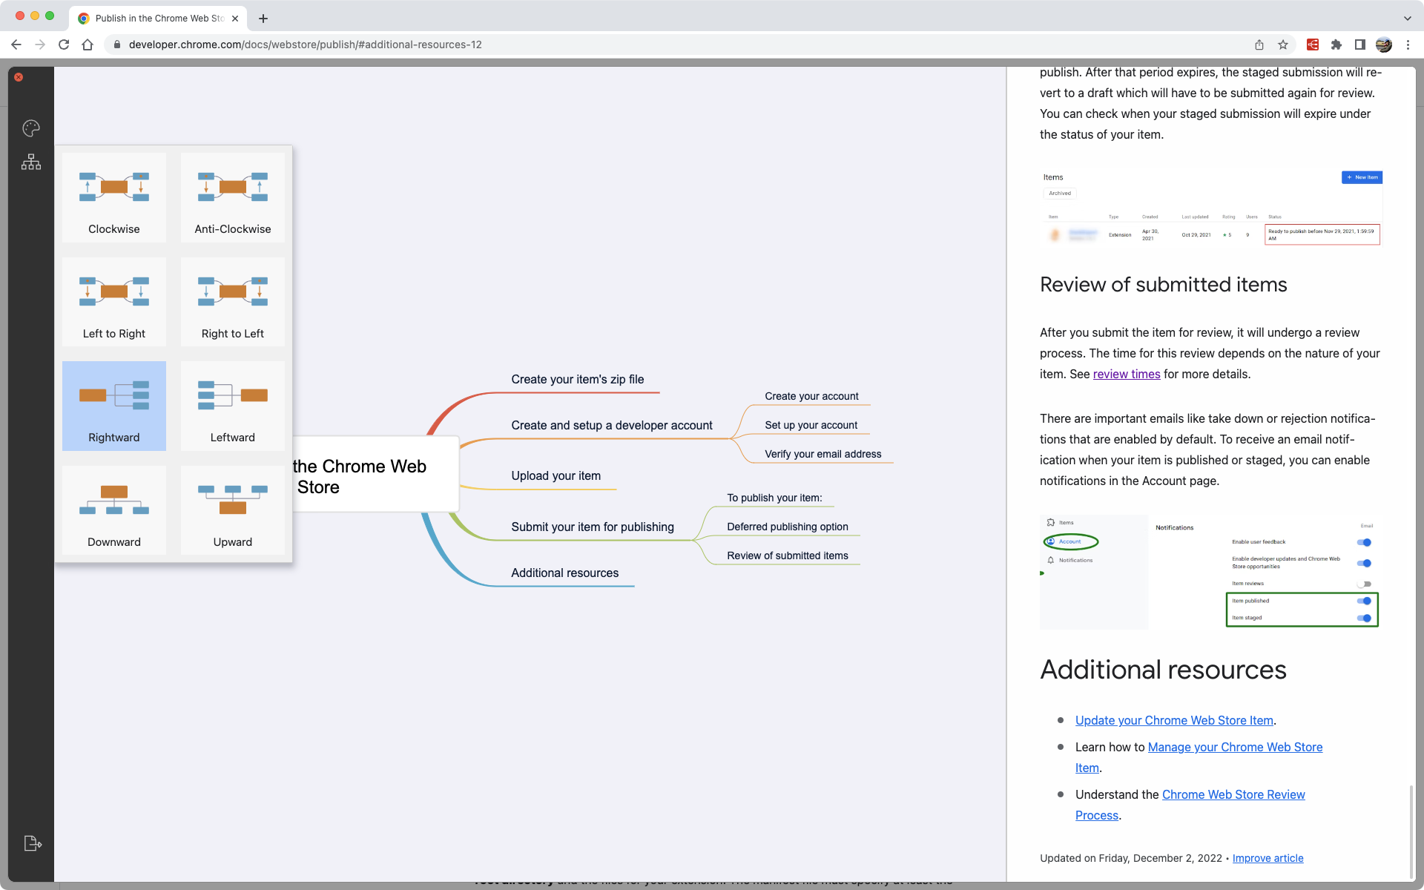Bookmark this page with the star icon

point(1283,44)
